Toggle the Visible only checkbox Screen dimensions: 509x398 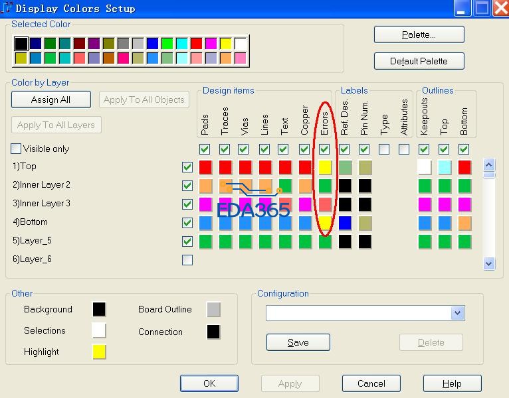pyautogui.click(x=16, y=149)
